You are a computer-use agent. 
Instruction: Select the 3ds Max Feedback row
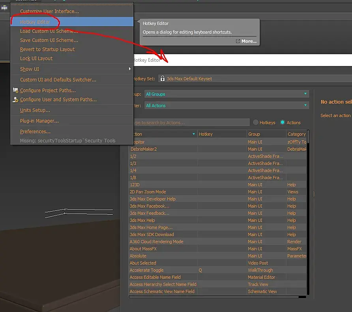(x=217, y=213)
